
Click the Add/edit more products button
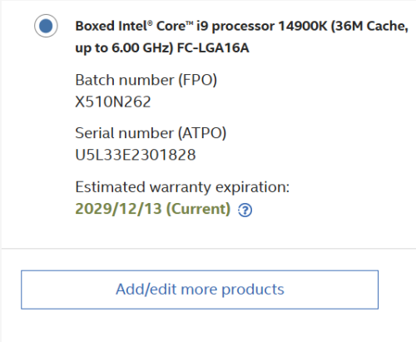[200, 290]
